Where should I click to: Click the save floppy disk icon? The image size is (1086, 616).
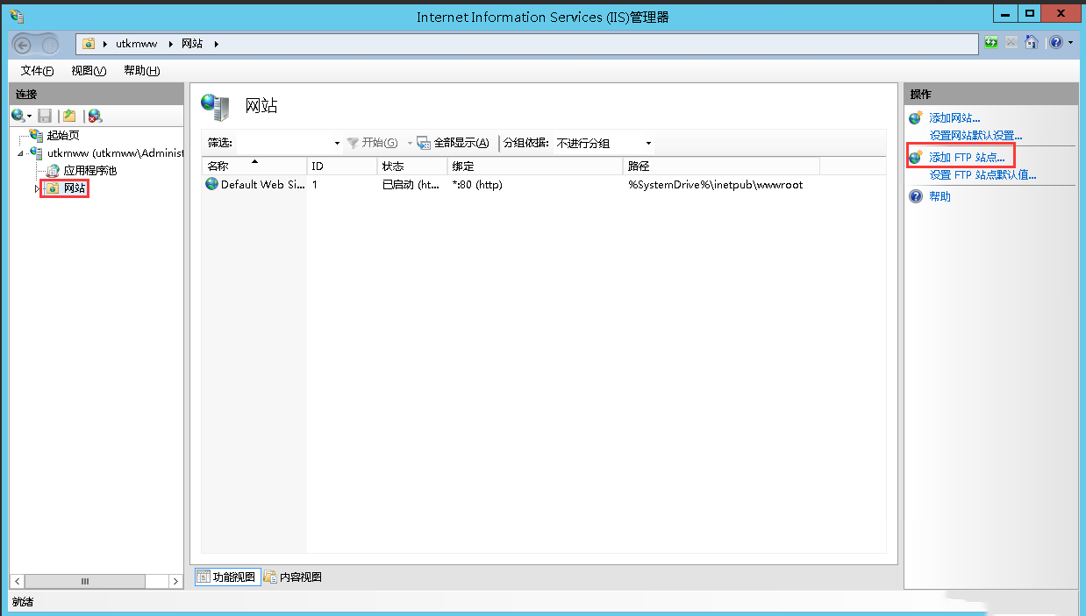[45, 116]
